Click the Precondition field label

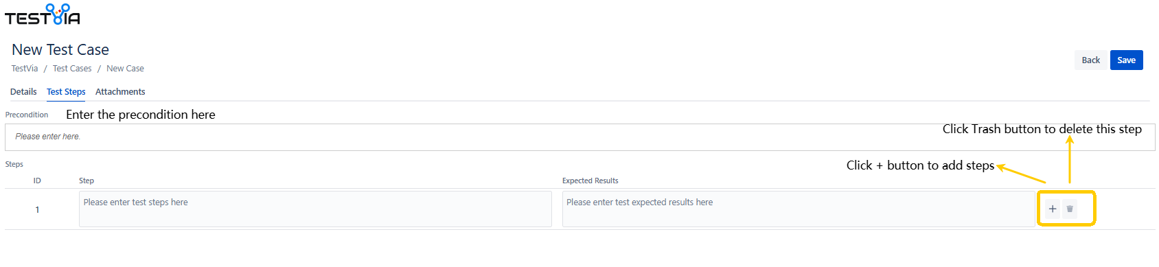coord(27,115)
